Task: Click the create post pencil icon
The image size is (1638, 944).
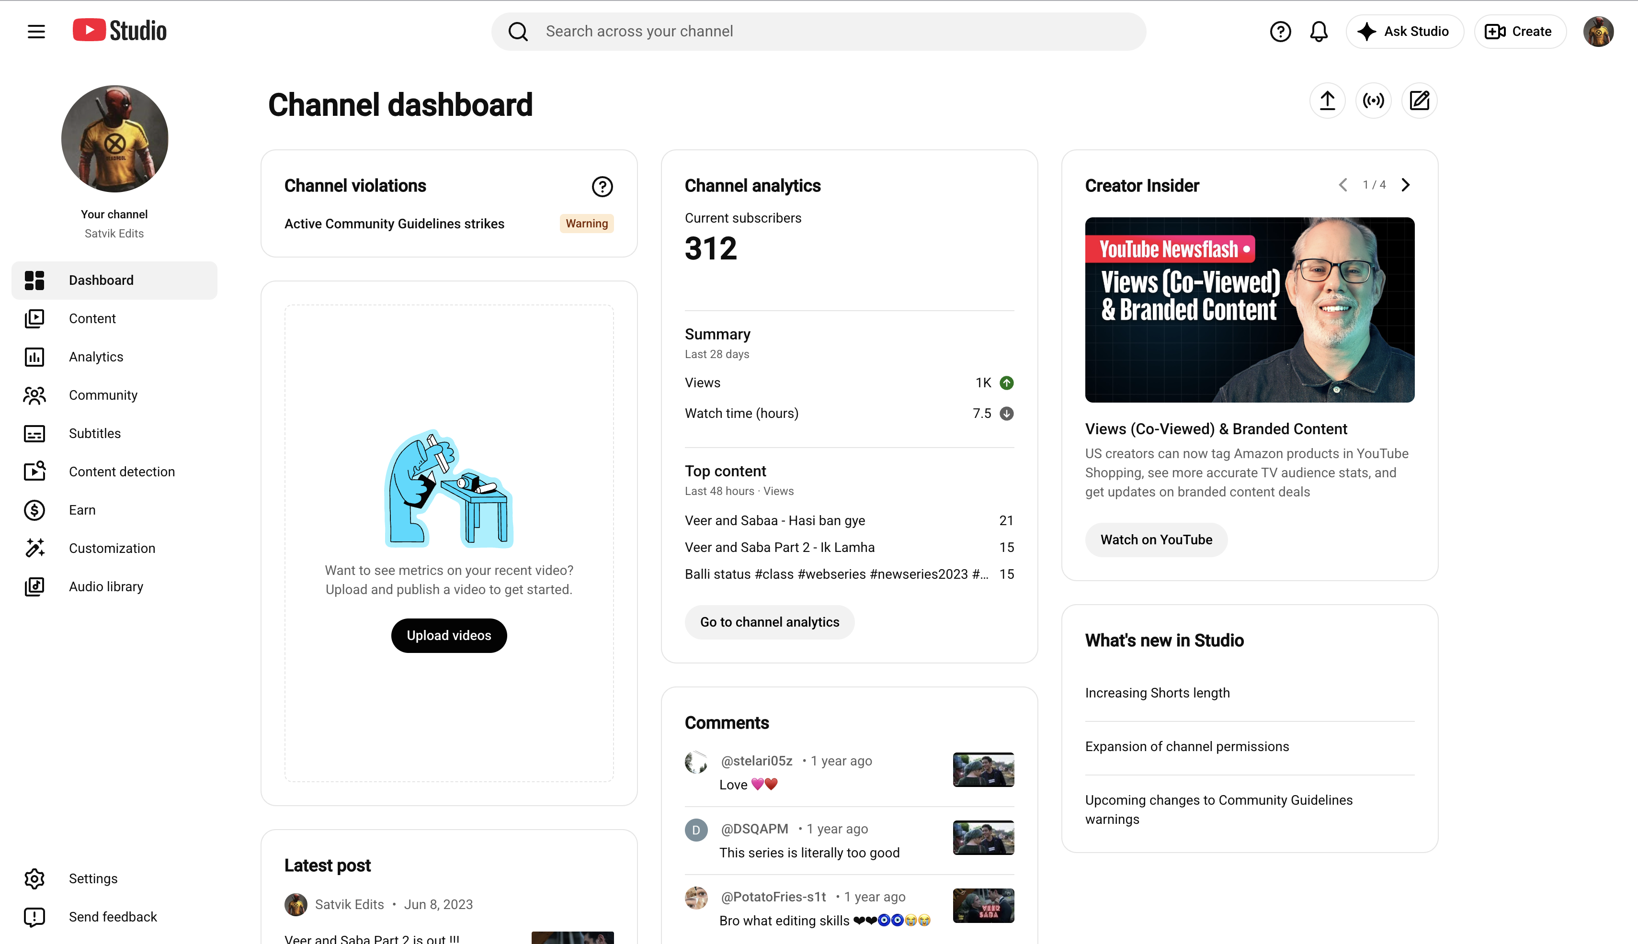Action: (x=1420, y=101)
